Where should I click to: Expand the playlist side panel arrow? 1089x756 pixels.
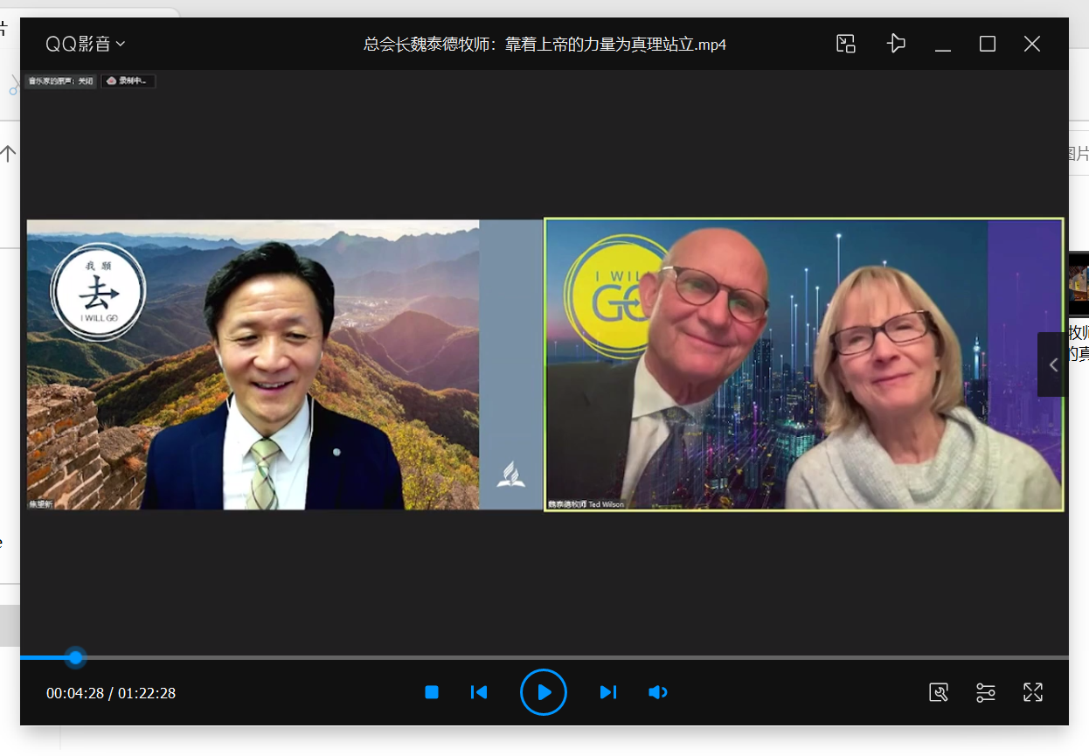pyautogui.click(x=1053, y=364)
